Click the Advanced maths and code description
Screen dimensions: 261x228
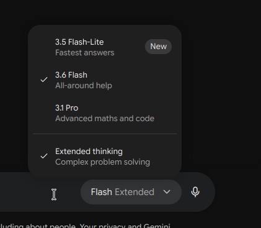pos(105,119)
